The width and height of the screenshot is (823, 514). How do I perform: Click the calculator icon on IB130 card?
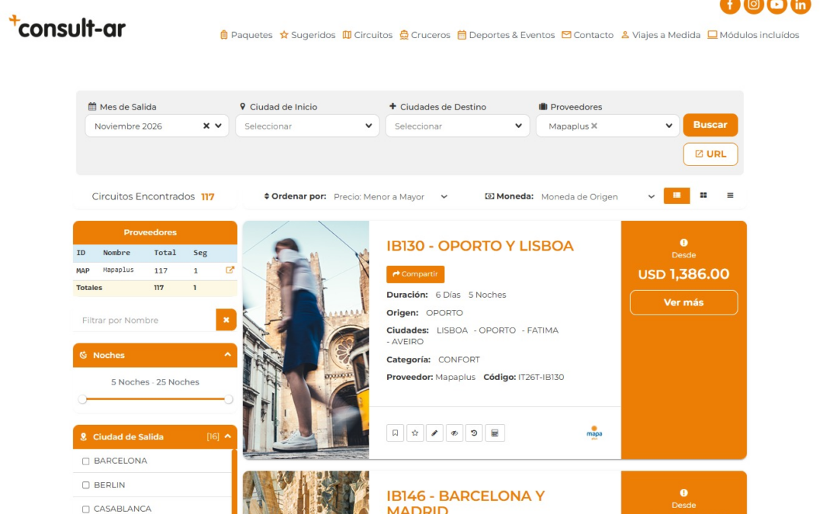pyautogui.click(x=495, y=433)
